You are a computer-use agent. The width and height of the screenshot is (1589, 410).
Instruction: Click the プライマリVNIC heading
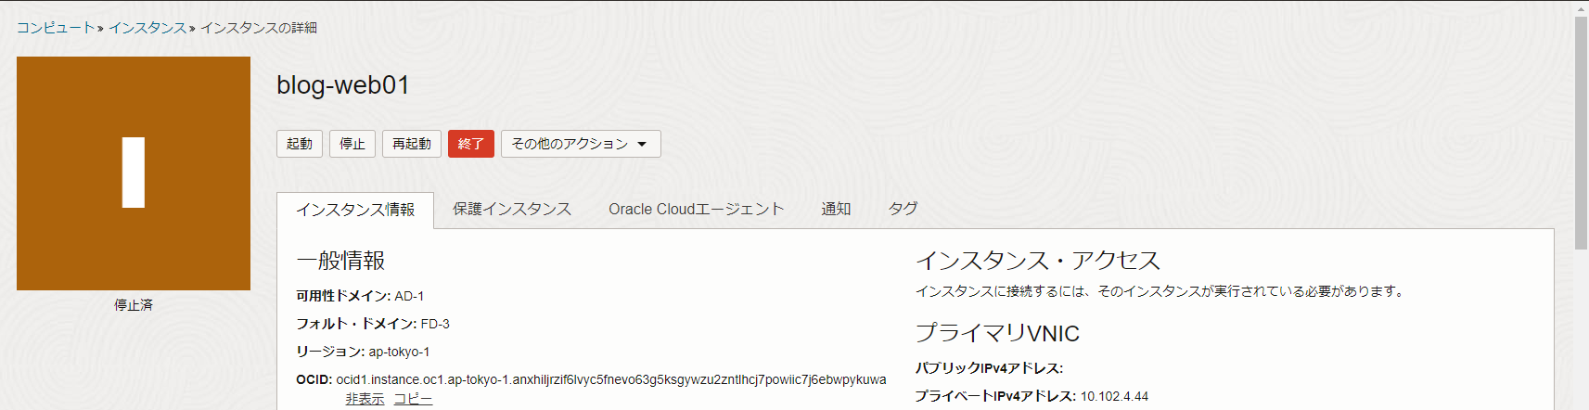click(x=997, y=333)
